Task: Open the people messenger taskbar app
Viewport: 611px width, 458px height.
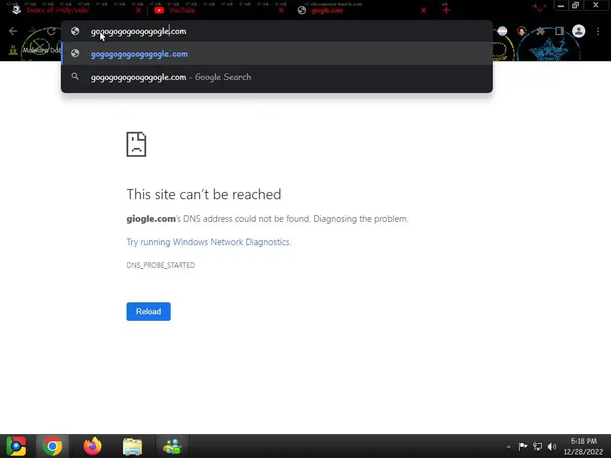Action: click(x=172, y=446)
